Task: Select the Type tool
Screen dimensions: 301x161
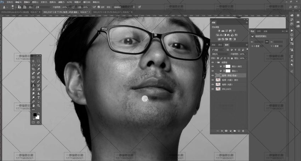Action: (38, 98)
